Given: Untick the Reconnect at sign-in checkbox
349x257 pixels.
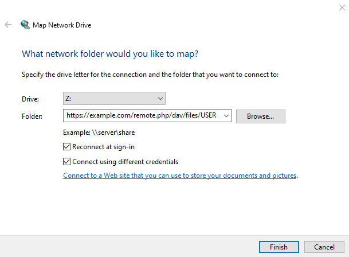Looking at the screenshot, I should 67,147.
